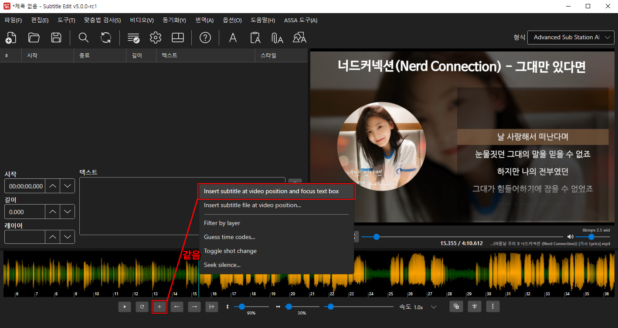Select Guess time codes menu entry
The width and height of the screenshot is (618, 328).
click(x=276, y=237)
